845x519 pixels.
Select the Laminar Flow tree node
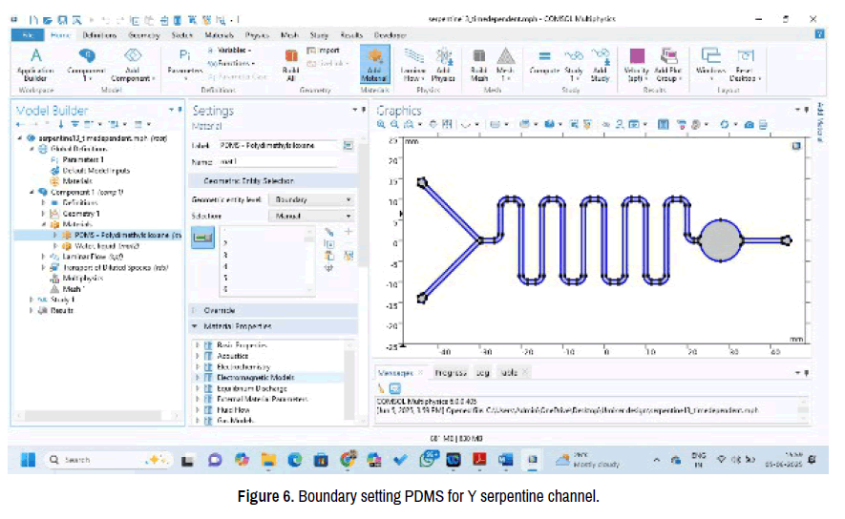click(x=92, y=257)
